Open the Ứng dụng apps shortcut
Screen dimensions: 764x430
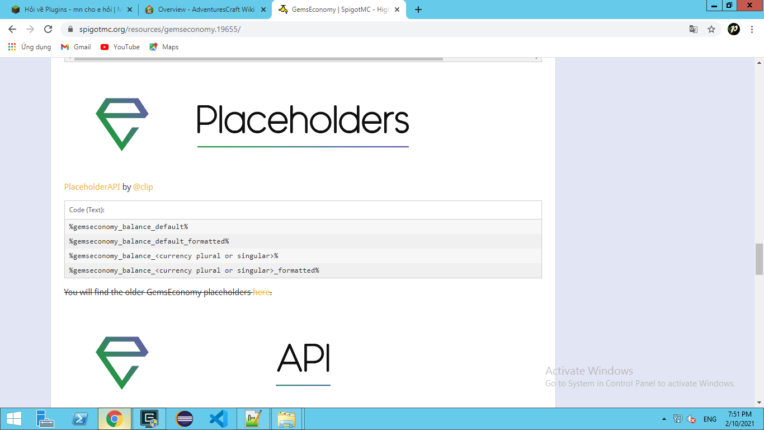(30, 47)
